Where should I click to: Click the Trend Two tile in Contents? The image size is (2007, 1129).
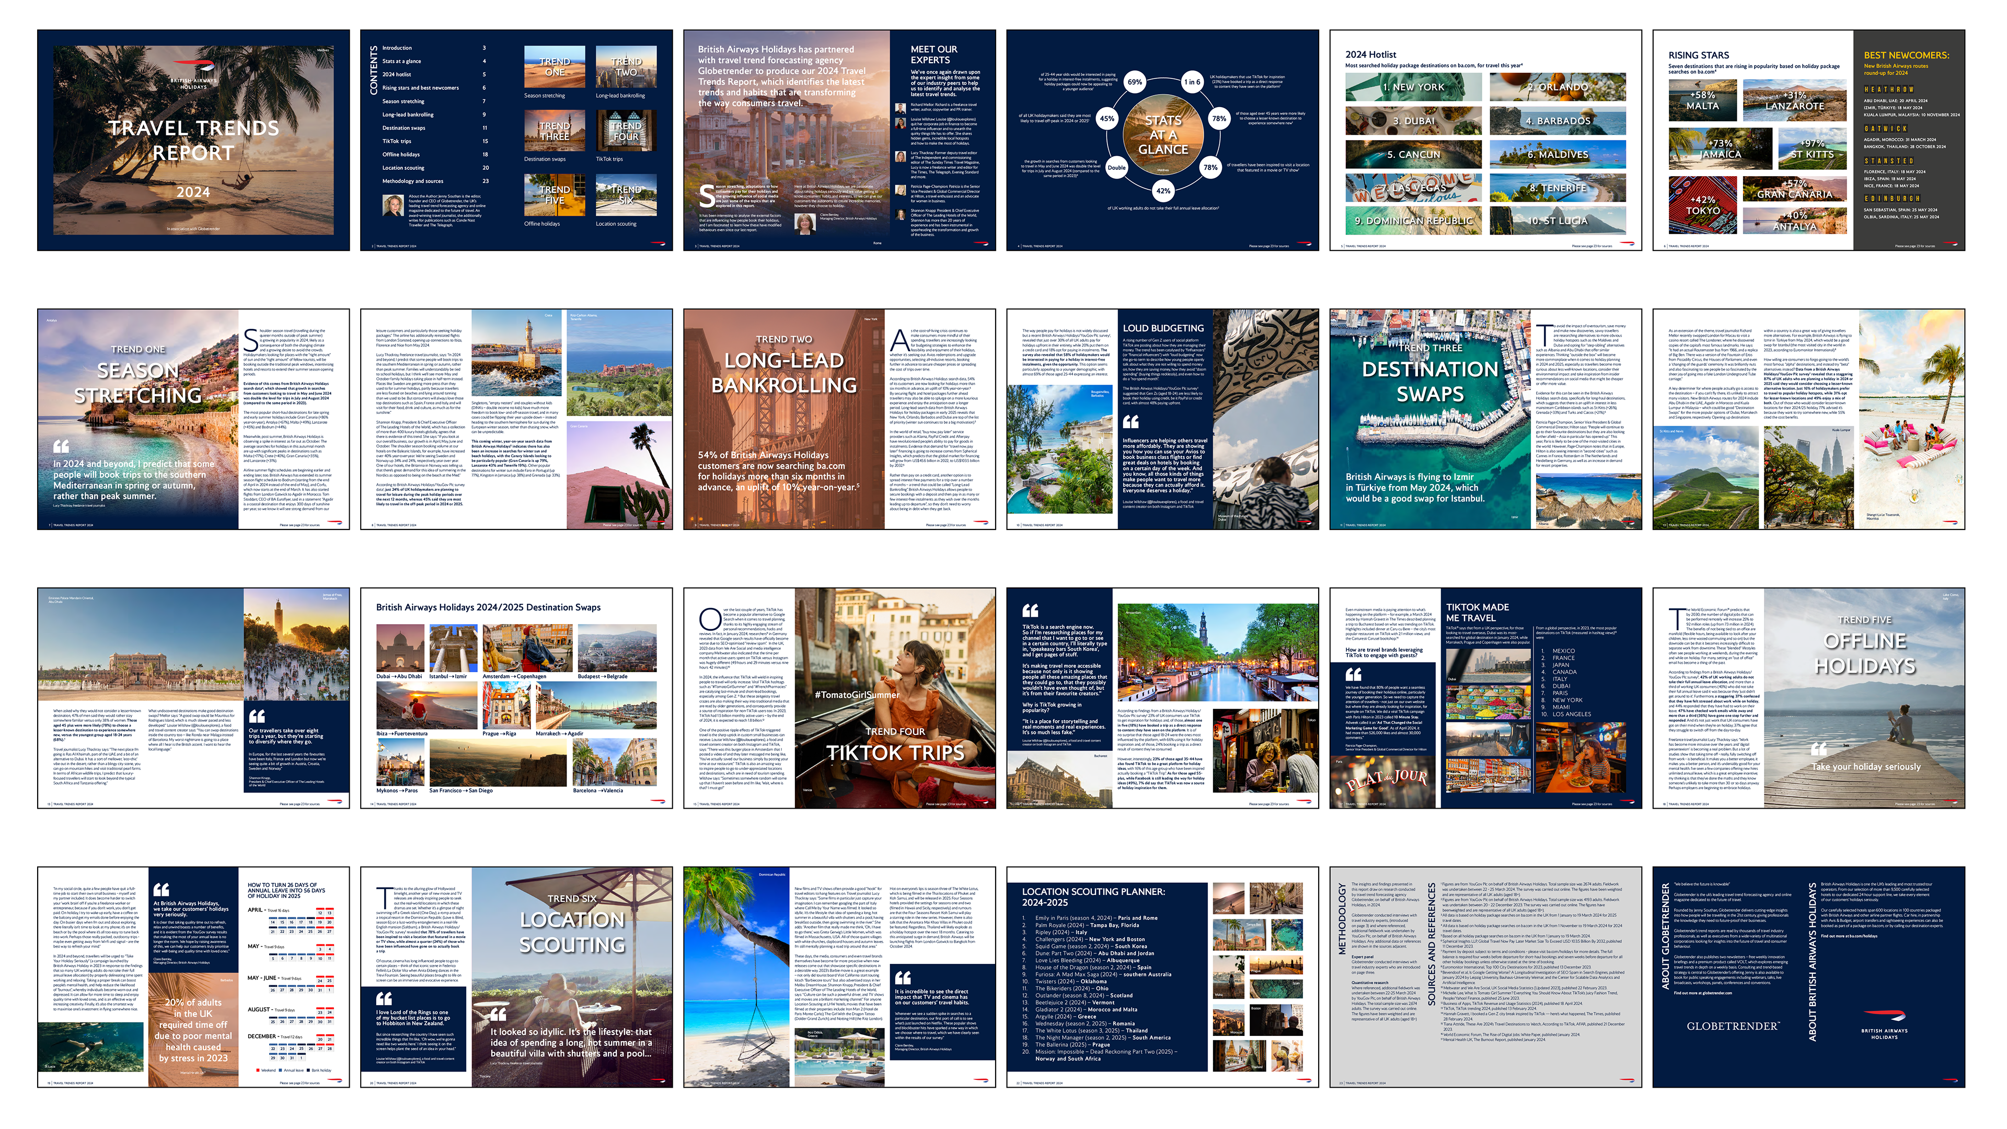click(627, 67)
